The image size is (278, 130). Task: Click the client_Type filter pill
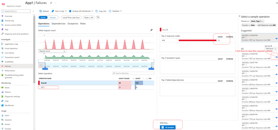257,21
